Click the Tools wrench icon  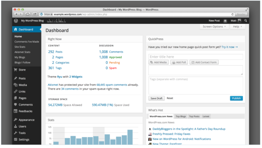tap(16, 133)
